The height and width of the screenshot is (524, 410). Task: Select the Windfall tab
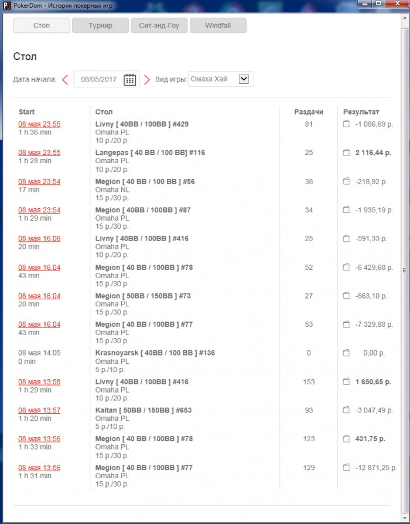click(x=217, y=26)
